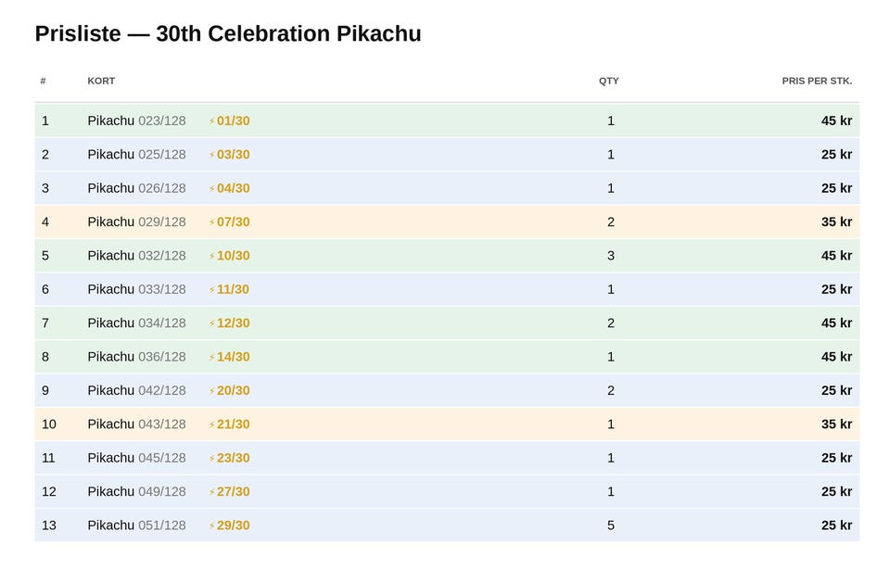Image resolution: width=890 pixels, height=570 pixels.
Task: Click the lightning icon beside 21/30
Action: click(211, 424)
